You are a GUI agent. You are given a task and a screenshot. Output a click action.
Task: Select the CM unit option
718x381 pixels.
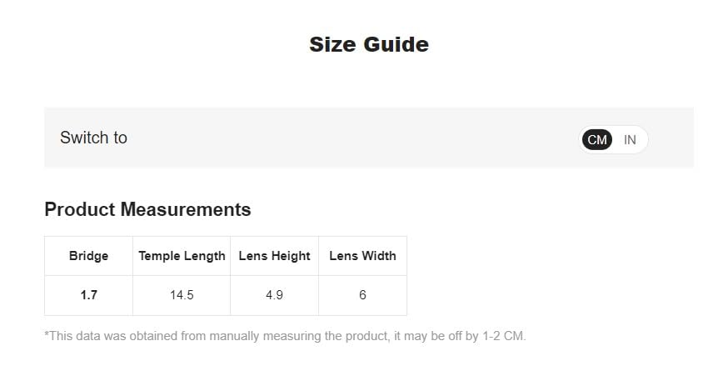[x=597, y=140]
